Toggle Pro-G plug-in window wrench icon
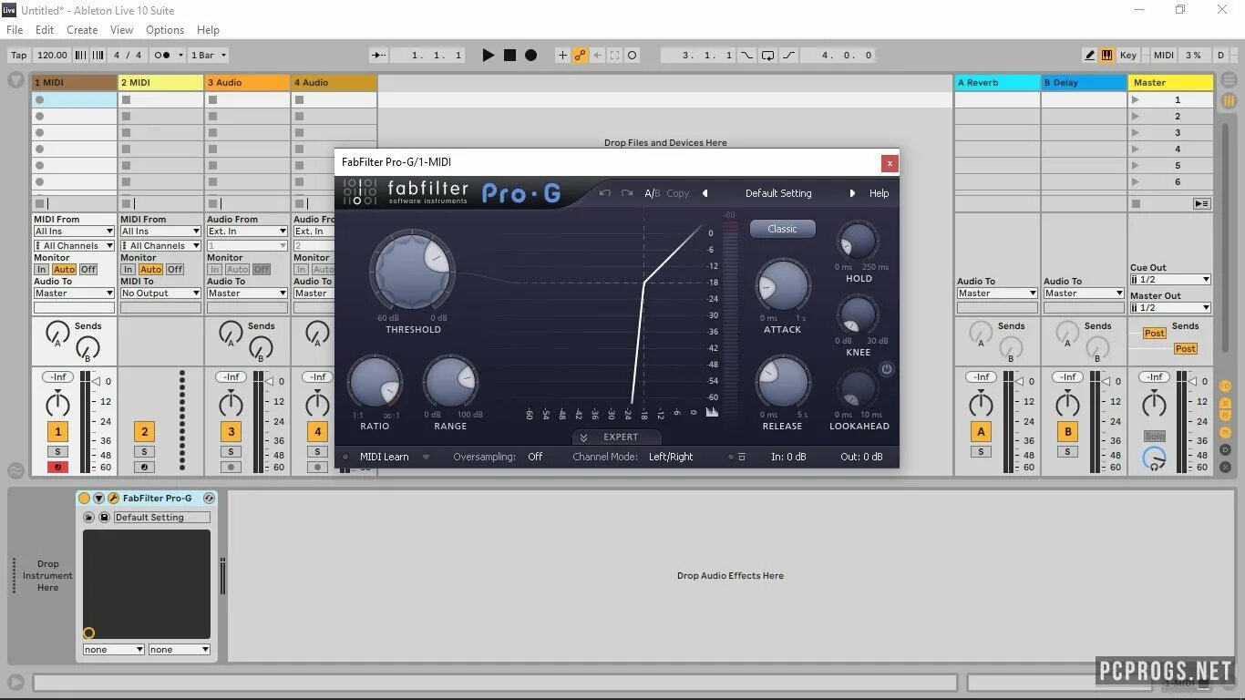The width and height of the screenshot is (1245, 700). click(113, 499)
